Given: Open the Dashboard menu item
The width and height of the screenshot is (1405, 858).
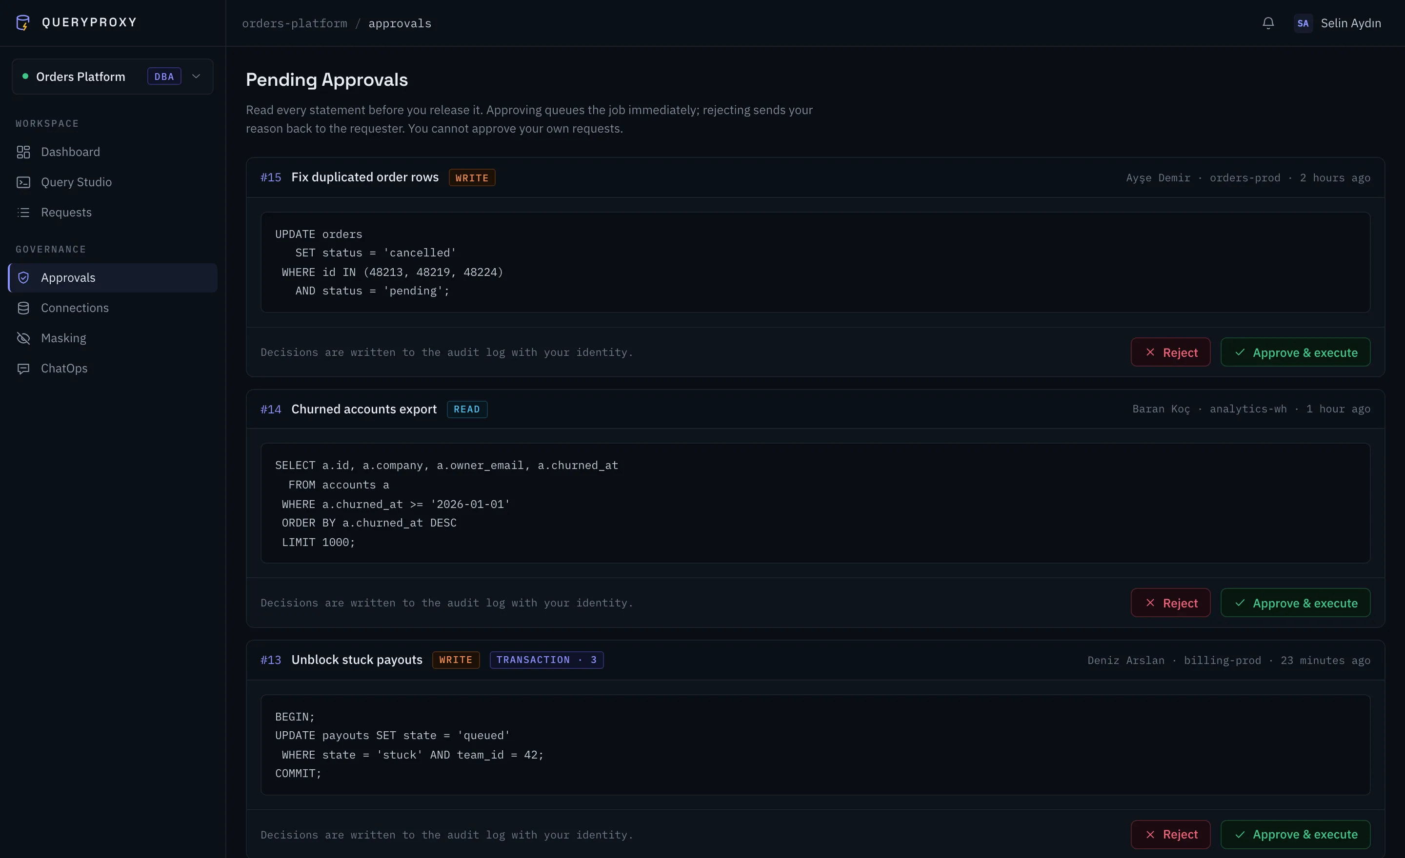Looking at the screenshot, I should point(113,152).
